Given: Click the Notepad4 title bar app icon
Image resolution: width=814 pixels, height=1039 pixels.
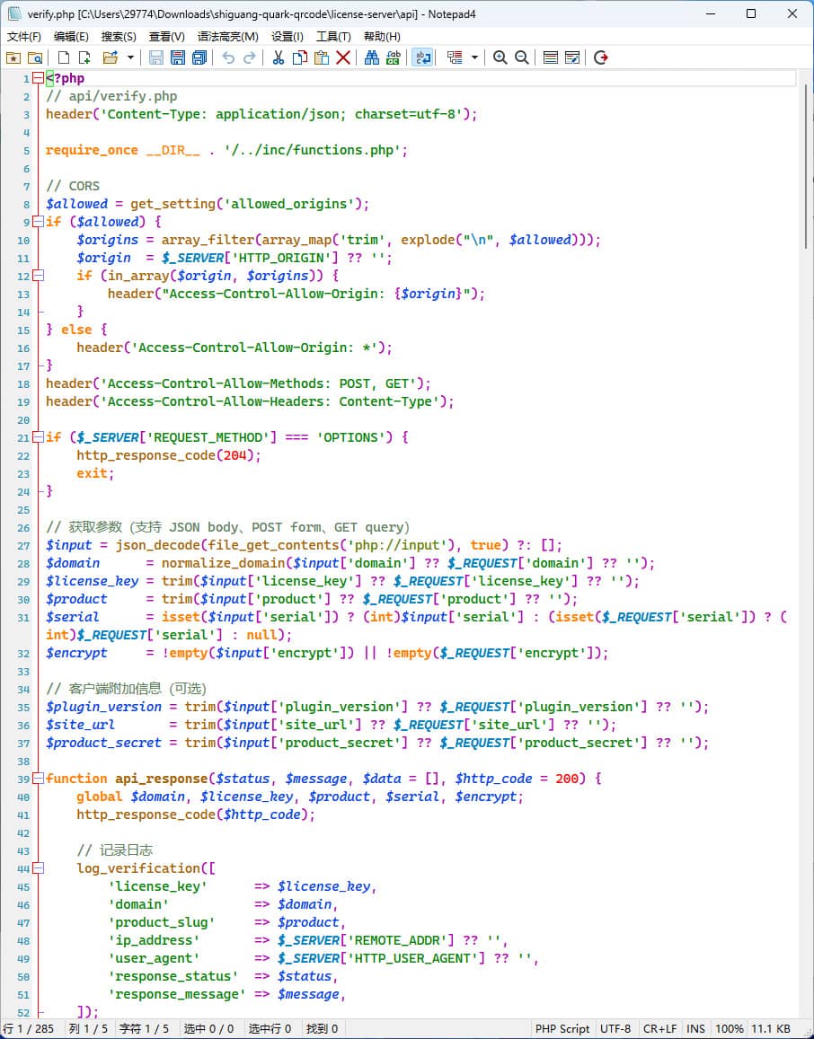Looking at the screenshot, I should click(13, 13).
